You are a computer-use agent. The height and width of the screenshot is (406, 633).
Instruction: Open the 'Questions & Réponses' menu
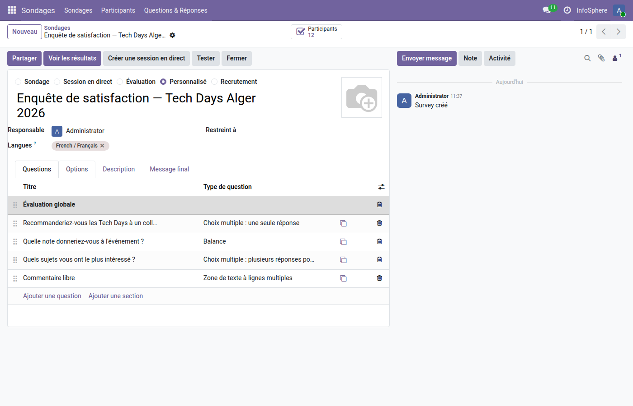point(175,10)
